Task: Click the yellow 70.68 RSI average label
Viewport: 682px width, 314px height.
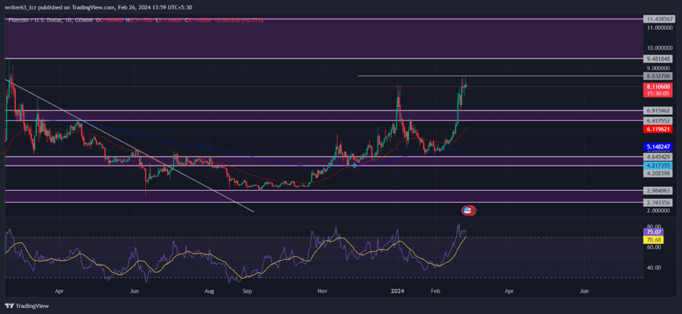Action: [x=654, y=239]
